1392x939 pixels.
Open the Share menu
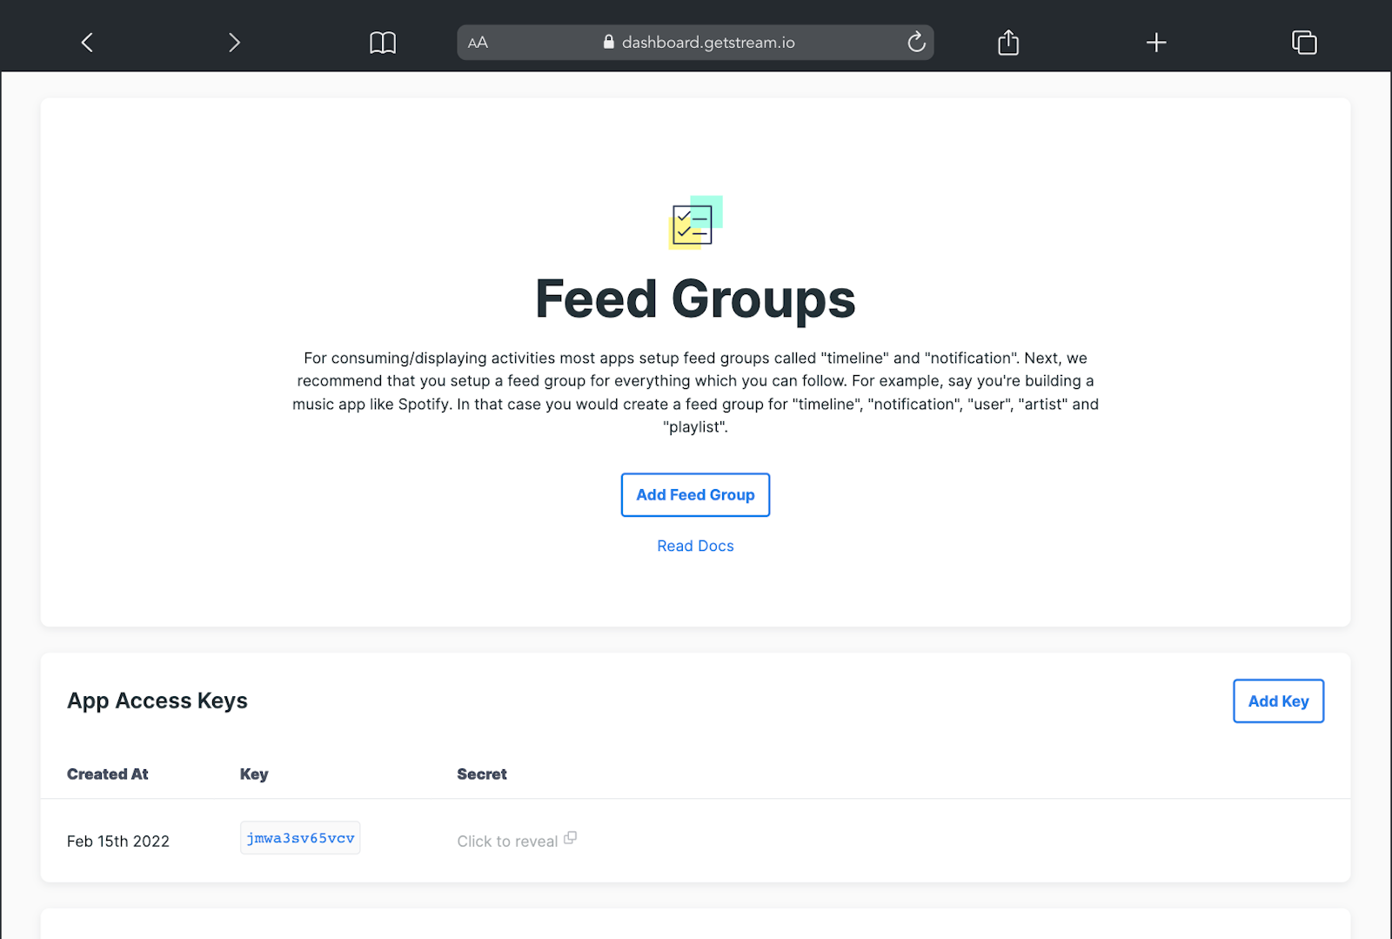(1007, 42)
